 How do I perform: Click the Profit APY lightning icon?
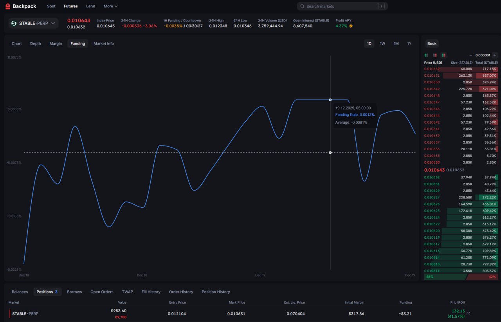(351, 26)
